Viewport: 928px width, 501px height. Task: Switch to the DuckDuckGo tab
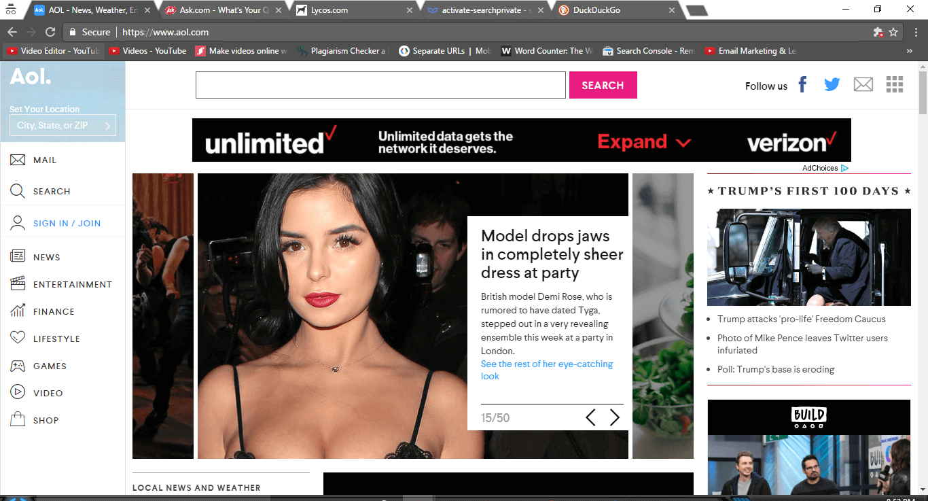tap(615, 10)
